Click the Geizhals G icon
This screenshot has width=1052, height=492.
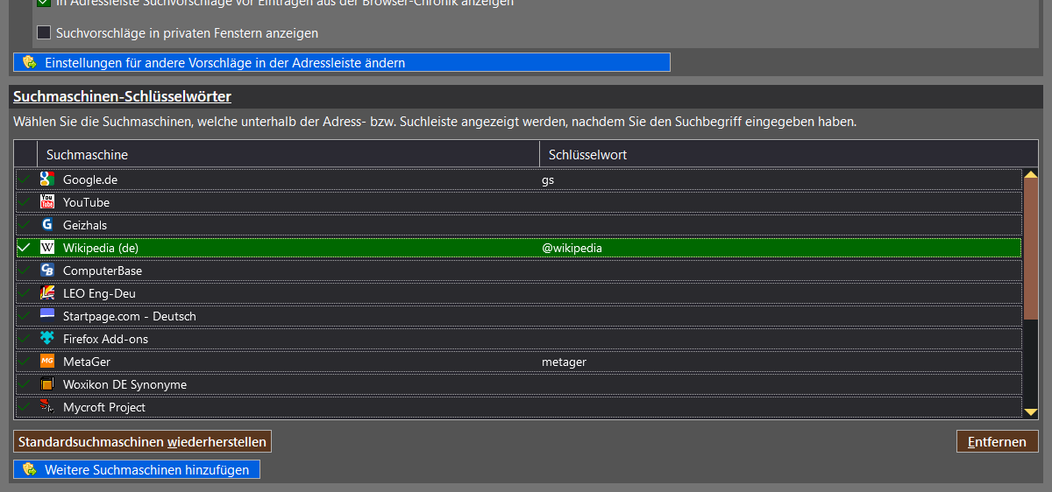coord(47,225)
